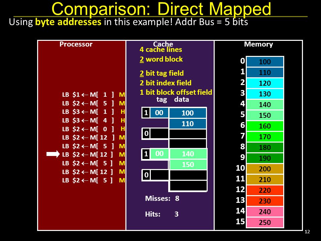Click the blue cache tag '00'
Viewport: 321px width, 241px height.
(x=159, y=113)
